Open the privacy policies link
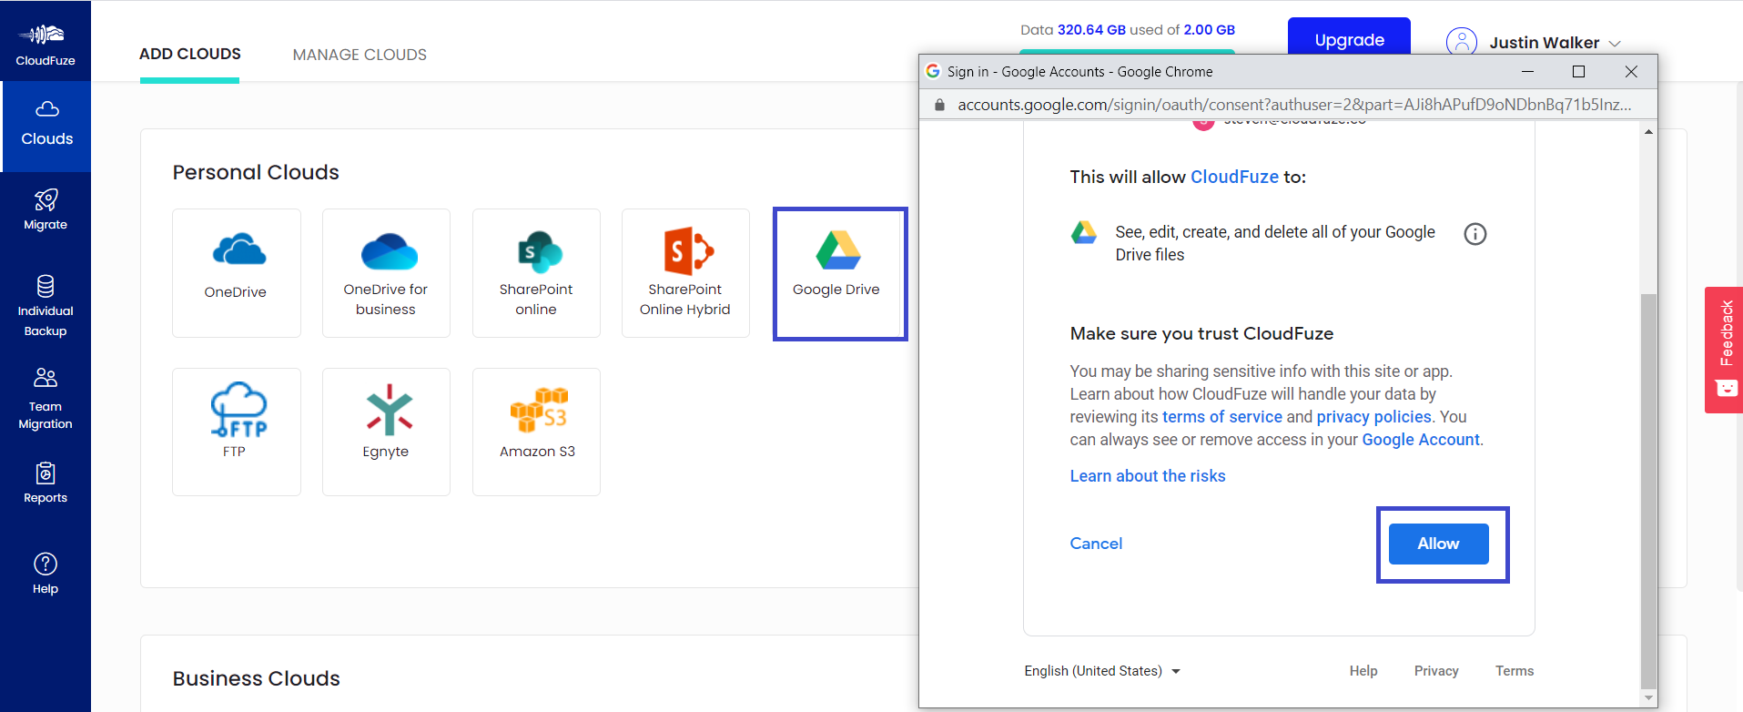 [x=1373, y=417]
